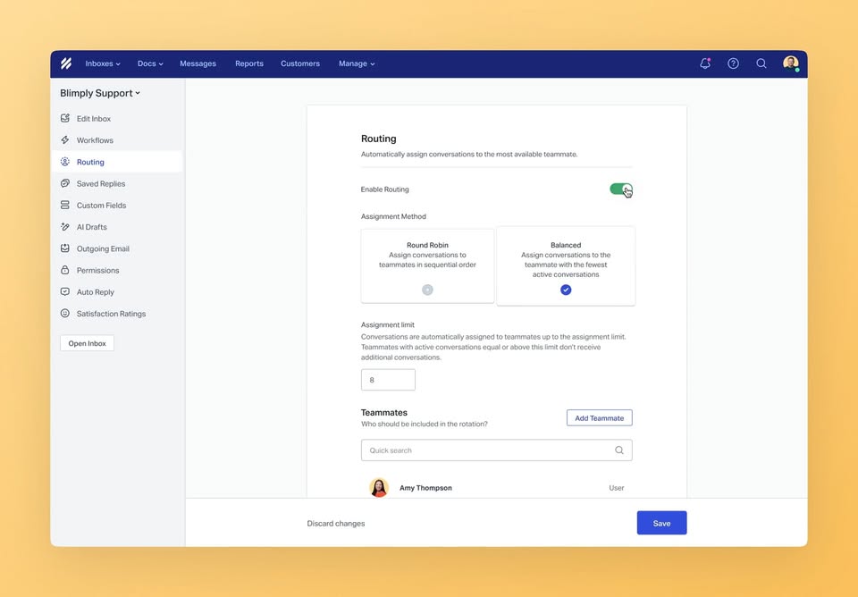Click the Add Teammate button
Screen dimensions: 858x597
599,418
